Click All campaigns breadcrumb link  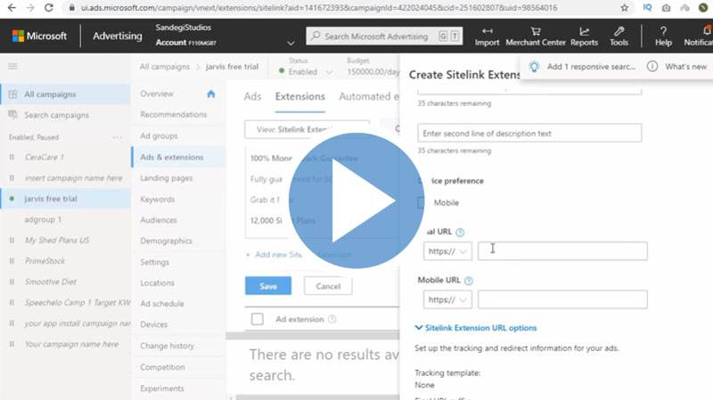click(165, 66)
